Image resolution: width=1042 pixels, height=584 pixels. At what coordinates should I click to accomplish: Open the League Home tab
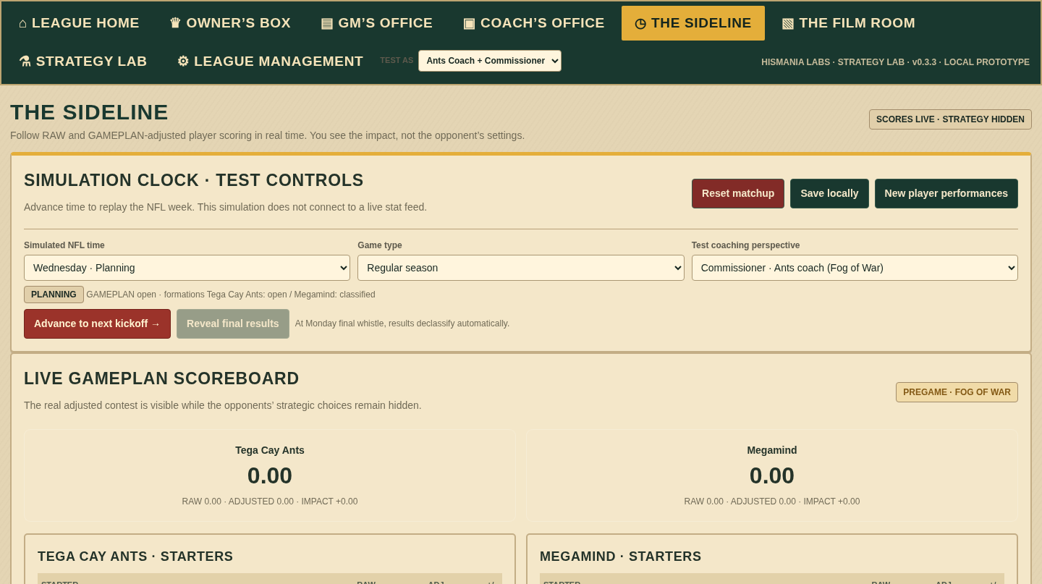point(79,23)
